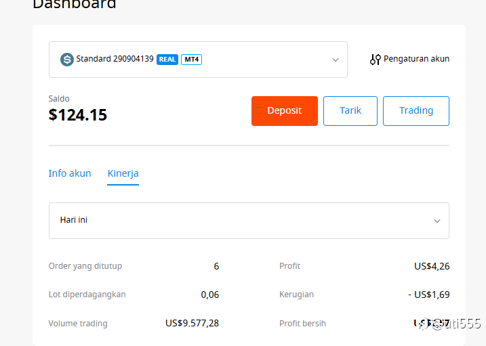
Task: Click the Order yang ditutup label
Action: point(85,266)
